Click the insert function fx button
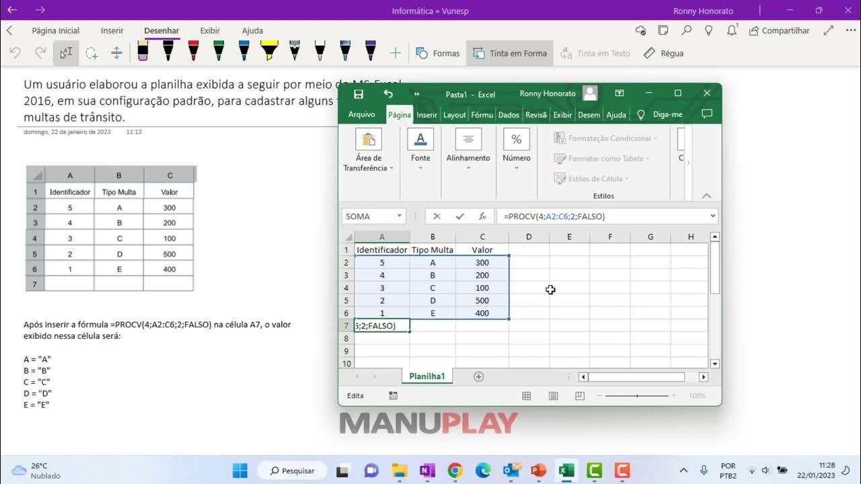Image resolution: width=861 pixels, height=484 pixels. click(x=482, y=216)
